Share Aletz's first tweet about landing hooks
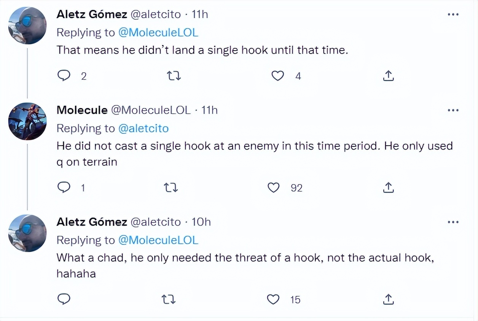 (x=388, y=76)
